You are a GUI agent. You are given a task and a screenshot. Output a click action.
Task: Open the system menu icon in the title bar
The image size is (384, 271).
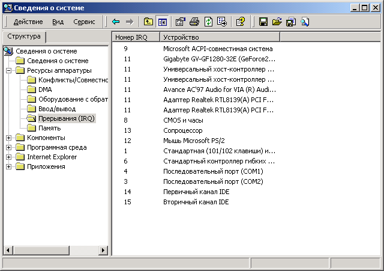[8, 8]
